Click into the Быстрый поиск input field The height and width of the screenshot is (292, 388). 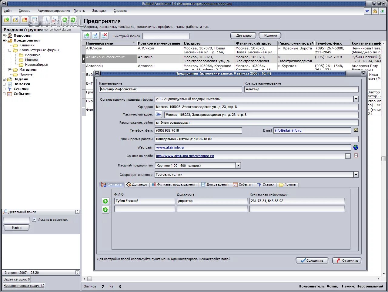[166, 36]
